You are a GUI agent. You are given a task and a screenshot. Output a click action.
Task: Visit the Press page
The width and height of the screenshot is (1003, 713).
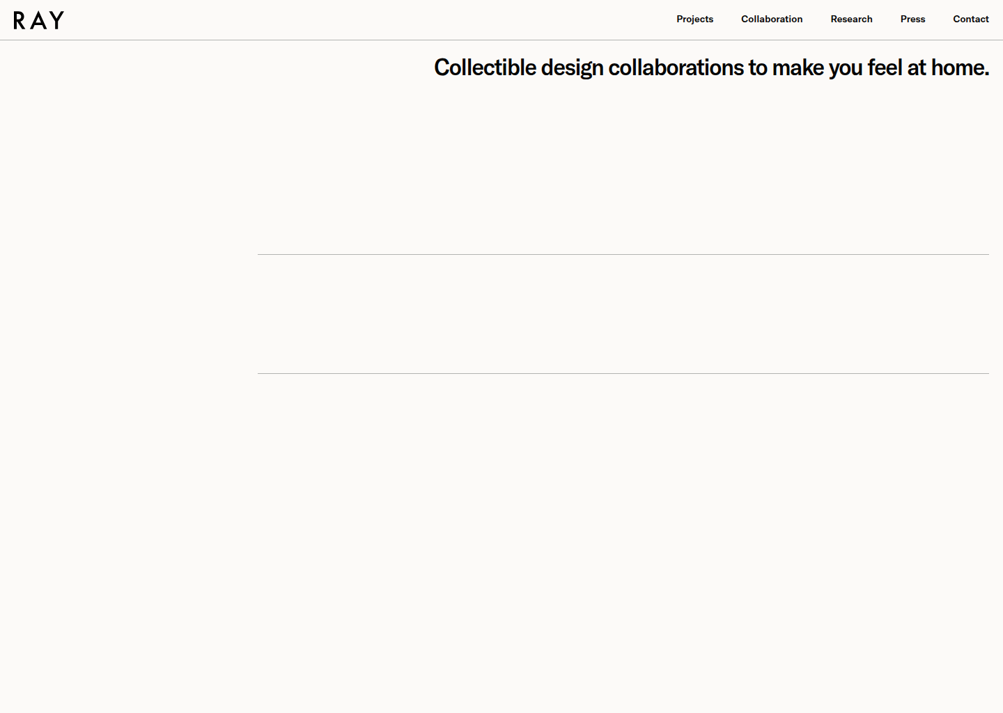[912, 19]
